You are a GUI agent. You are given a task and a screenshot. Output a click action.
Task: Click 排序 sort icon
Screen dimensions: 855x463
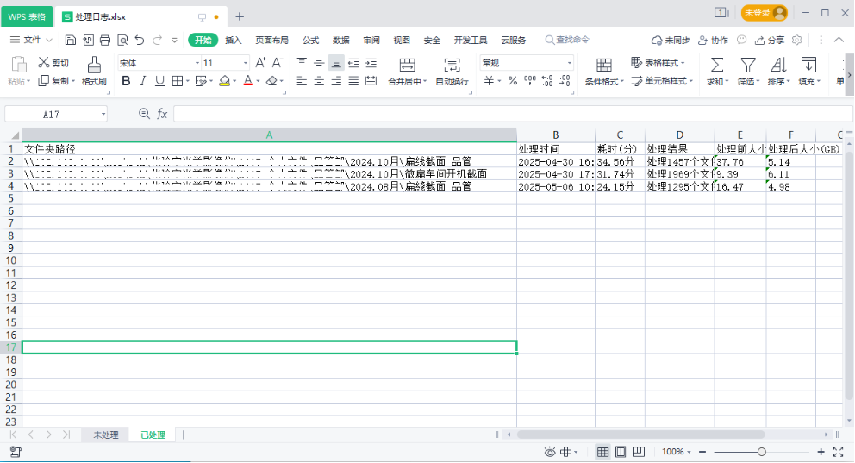click(x=778, y=72)
